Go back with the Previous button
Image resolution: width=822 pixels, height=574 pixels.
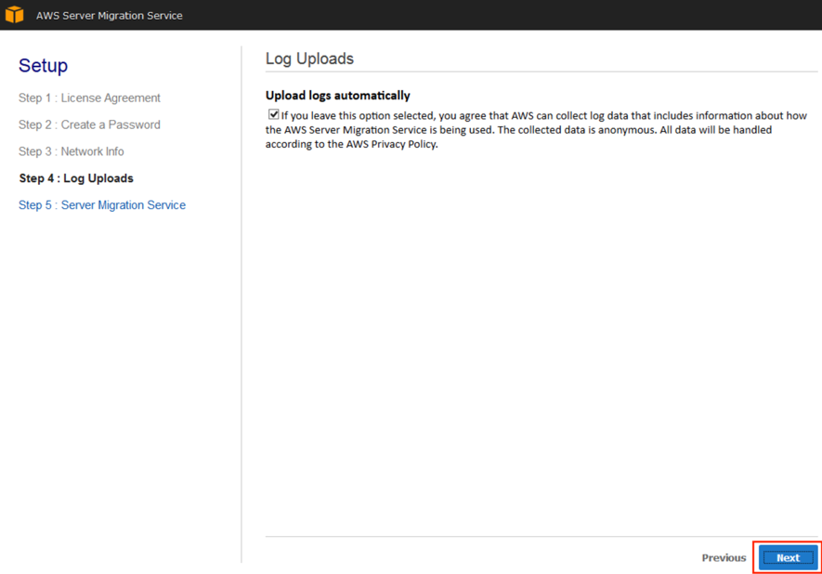(724, 558)
